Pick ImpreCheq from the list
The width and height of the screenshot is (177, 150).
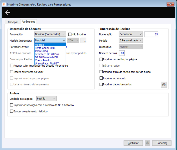[x=50, y=51]
